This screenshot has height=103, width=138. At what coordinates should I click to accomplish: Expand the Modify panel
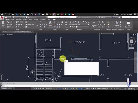click(x=56, y=29)
